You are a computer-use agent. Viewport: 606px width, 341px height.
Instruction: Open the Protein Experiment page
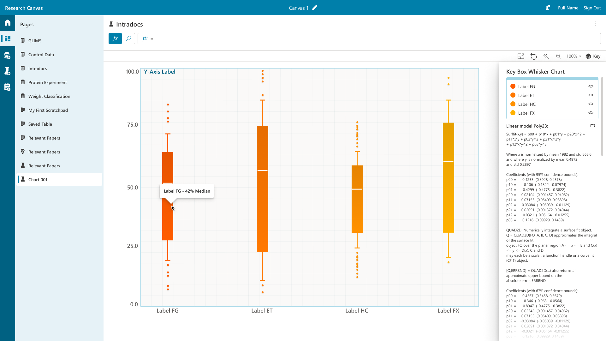tap(47, 82)
